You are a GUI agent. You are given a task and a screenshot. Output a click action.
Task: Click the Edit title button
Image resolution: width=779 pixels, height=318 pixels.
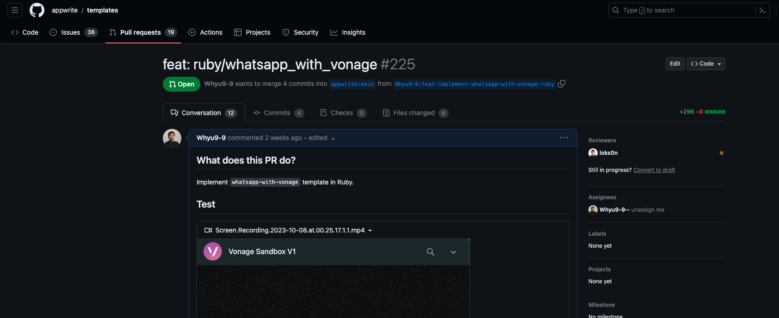coord(675,64)
